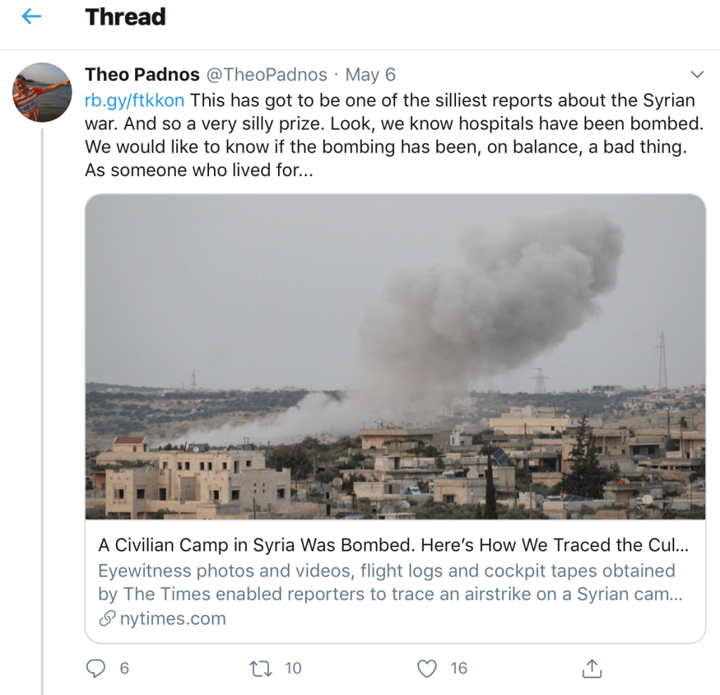The height and width of the screenshot is (695, 720).
Task: Click the "A Civilian Camp in Syria" headline
Action: point(393,545)
